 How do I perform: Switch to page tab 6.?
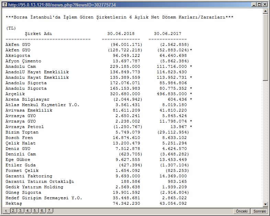pos(42,211)
